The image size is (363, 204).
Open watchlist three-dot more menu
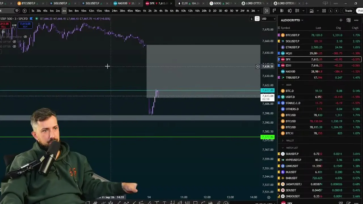pos(356,20)
